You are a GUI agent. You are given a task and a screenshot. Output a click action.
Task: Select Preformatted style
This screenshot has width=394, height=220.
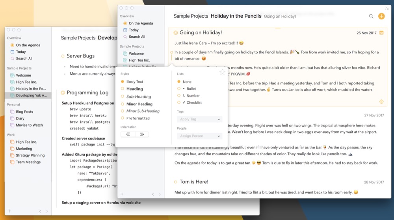pos(135,118)
